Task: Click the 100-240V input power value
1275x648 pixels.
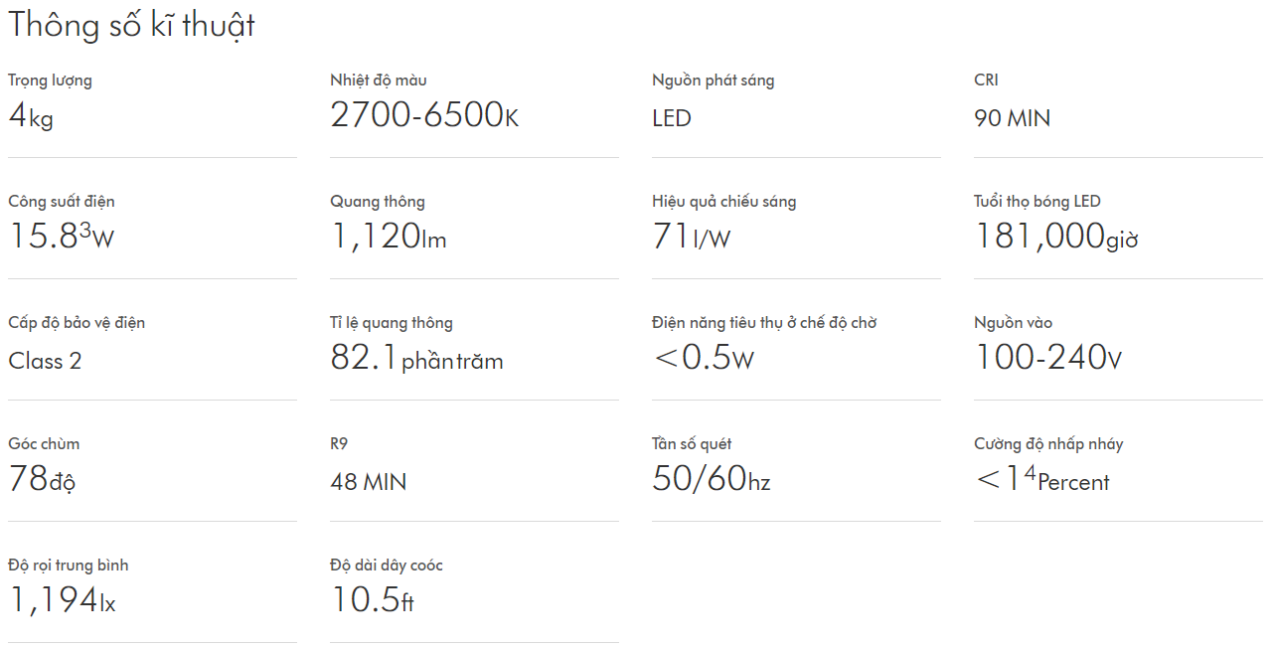Action: coord(1048,359)
